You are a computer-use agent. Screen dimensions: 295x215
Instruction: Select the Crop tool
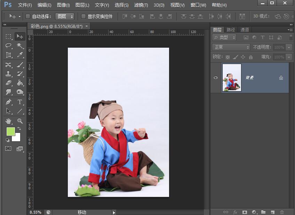(x=8, y=55)
